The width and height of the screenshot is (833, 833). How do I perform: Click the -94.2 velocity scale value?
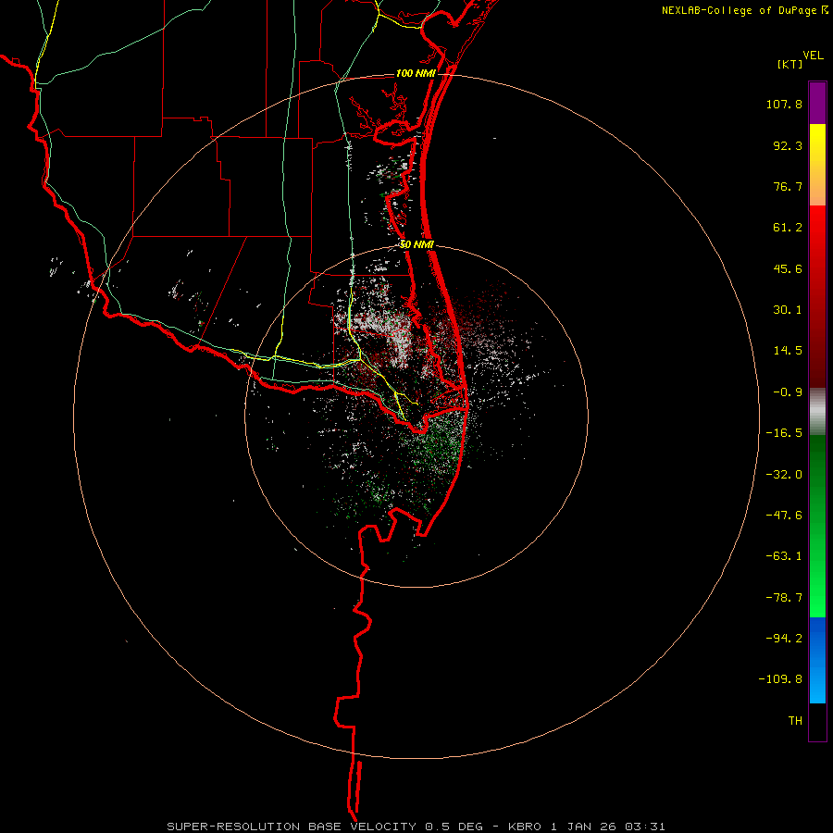coord(784,638)
